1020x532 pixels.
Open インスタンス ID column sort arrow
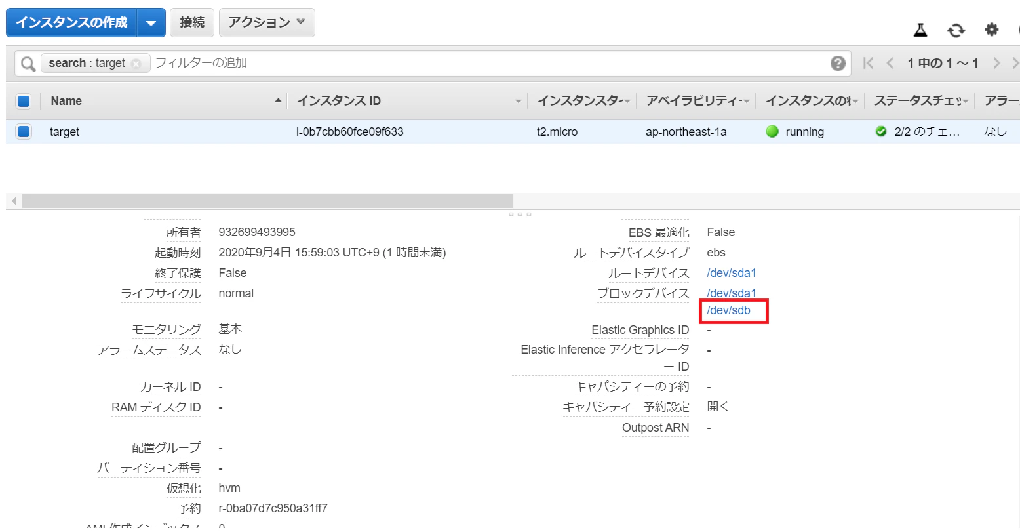[x=518, y=101]
